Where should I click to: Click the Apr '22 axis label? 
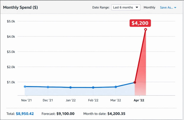[139, 100]
